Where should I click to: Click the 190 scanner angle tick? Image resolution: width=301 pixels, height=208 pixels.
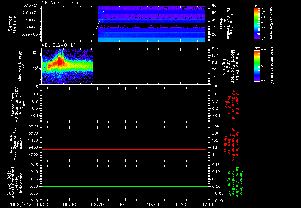click(215, 48)
